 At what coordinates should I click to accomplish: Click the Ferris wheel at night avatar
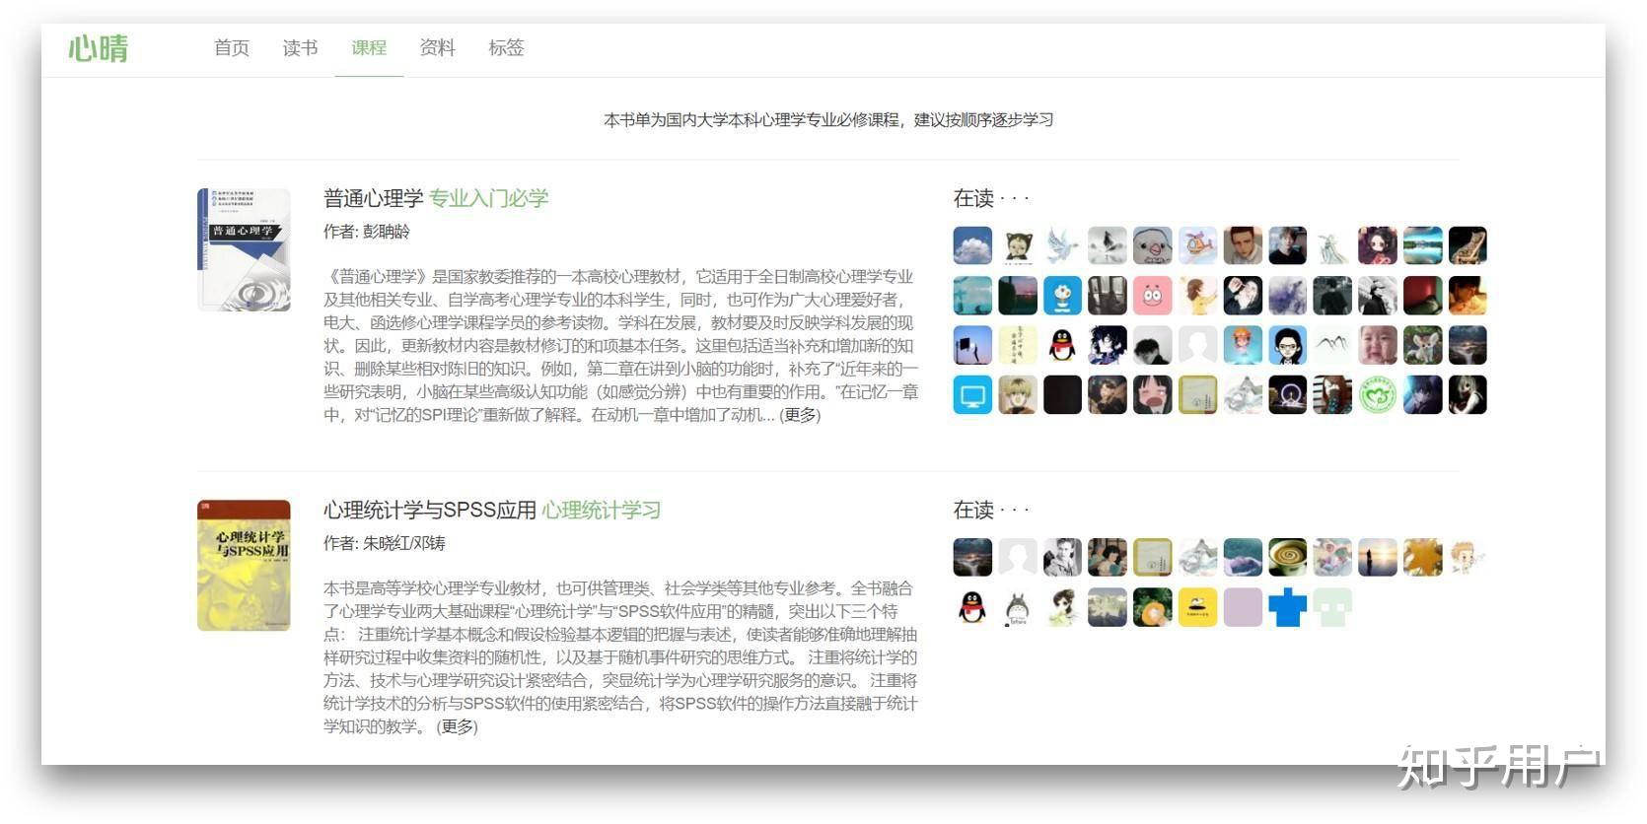[x=1287, y=395]
